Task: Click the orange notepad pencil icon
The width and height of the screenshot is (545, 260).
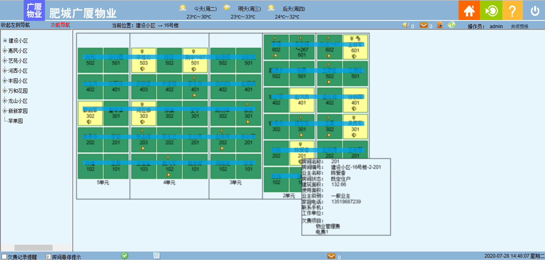Action: point(440,25)
